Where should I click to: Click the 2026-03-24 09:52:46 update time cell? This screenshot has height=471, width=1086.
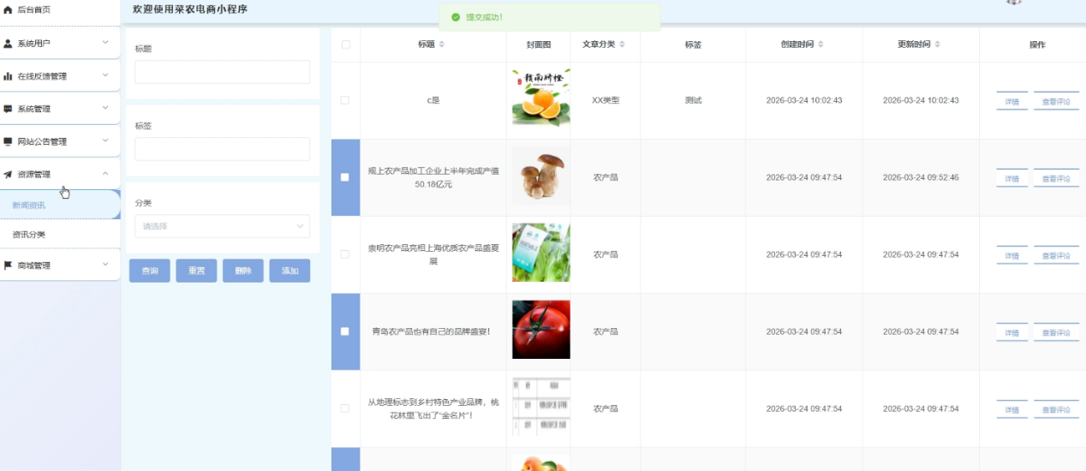coord(921,177)
